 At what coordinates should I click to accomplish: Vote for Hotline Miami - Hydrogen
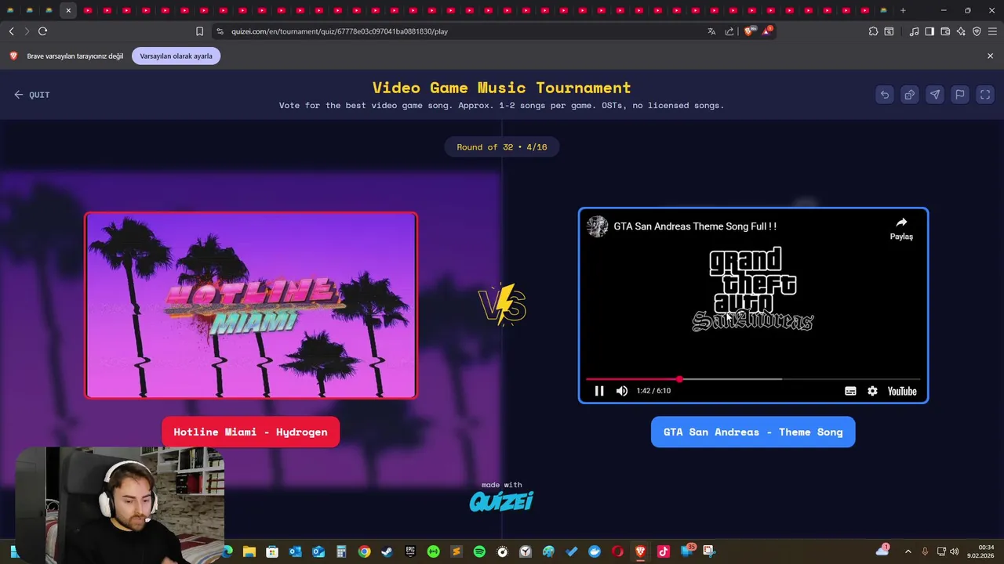250,432
